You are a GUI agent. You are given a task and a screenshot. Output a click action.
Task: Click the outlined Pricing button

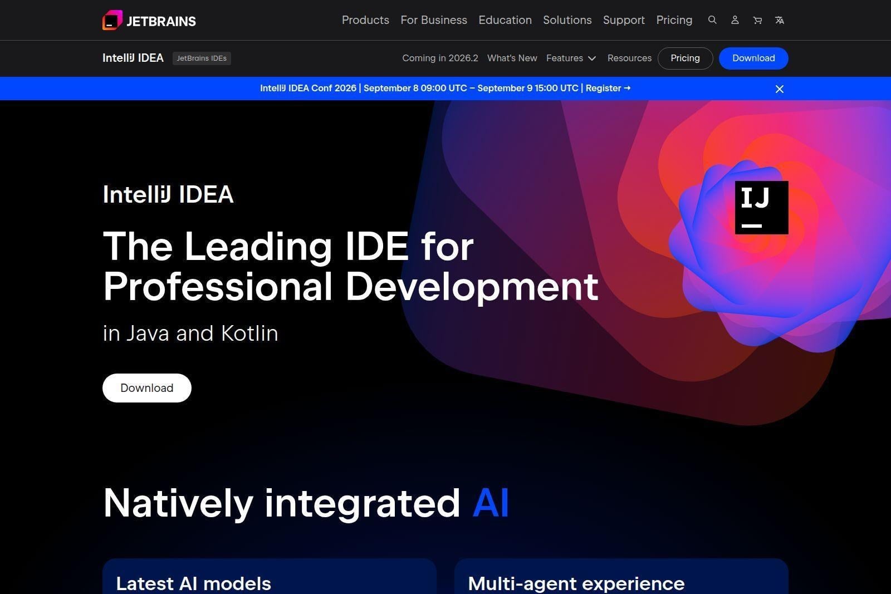[x=685, y=58]
